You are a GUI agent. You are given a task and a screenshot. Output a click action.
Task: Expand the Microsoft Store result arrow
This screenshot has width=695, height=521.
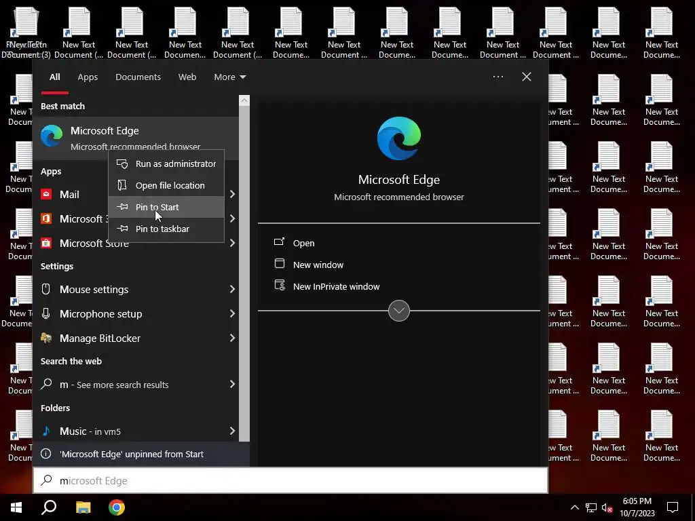pos(232,243)
